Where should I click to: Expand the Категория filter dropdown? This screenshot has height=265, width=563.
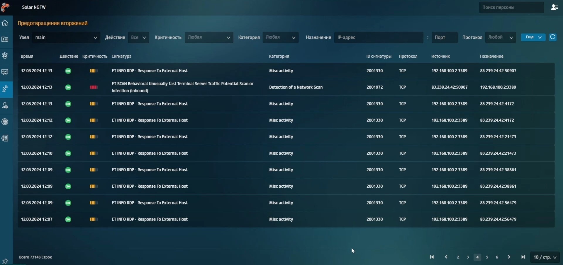[280, 37]
